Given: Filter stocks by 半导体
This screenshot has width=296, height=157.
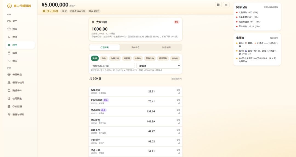Looking at the screenshot, I should pos(138,59).
